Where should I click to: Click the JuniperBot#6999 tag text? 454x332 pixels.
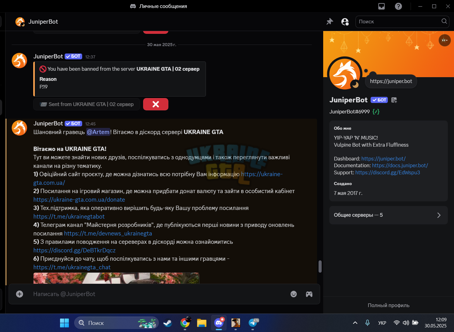349,112
